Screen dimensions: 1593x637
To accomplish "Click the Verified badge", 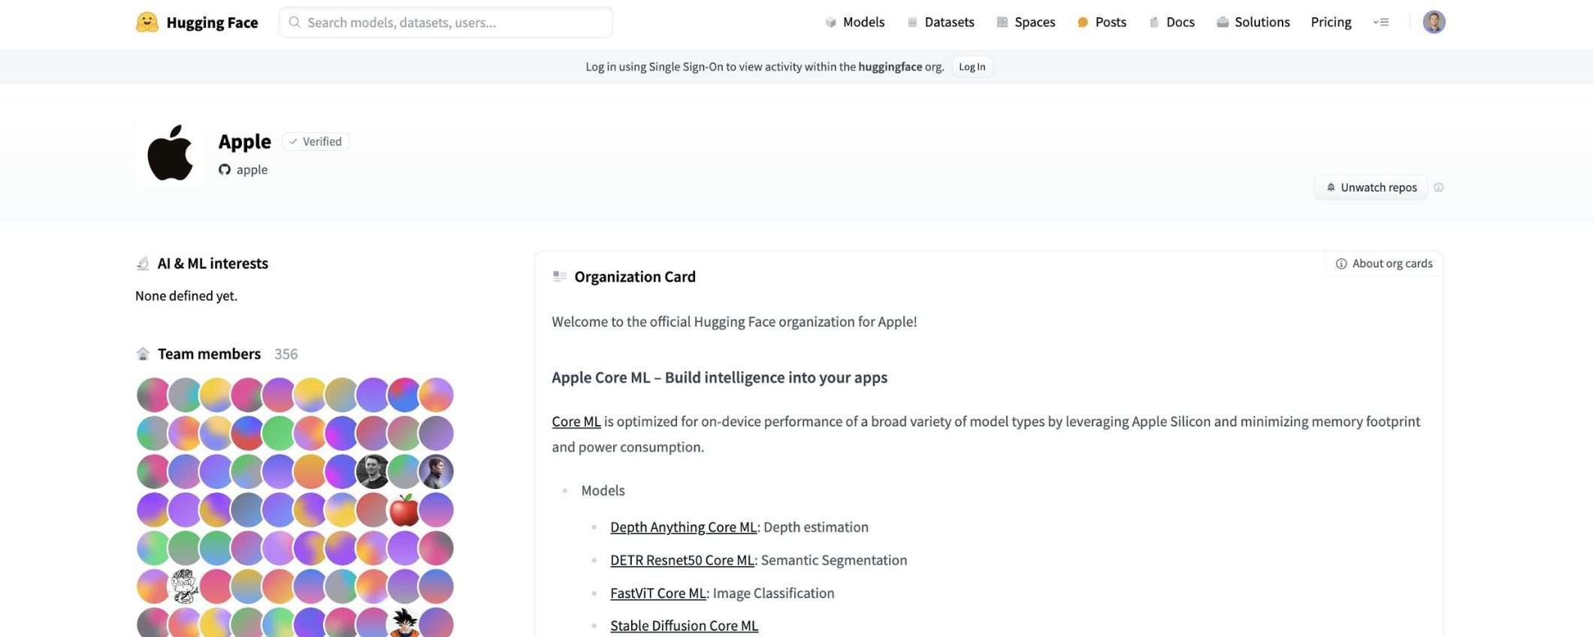I will (316, 141).
